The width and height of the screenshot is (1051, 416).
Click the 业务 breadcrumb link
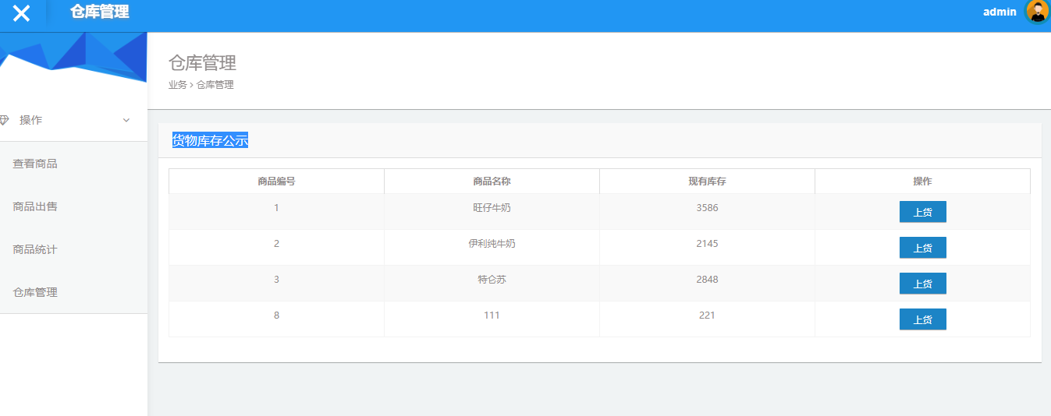(178, 85)
